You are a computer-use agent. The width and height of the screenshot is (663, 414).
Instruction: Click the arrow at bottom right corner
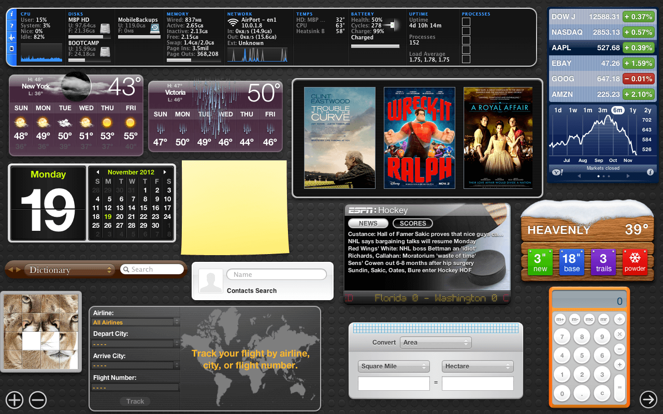tap(648, 399)
